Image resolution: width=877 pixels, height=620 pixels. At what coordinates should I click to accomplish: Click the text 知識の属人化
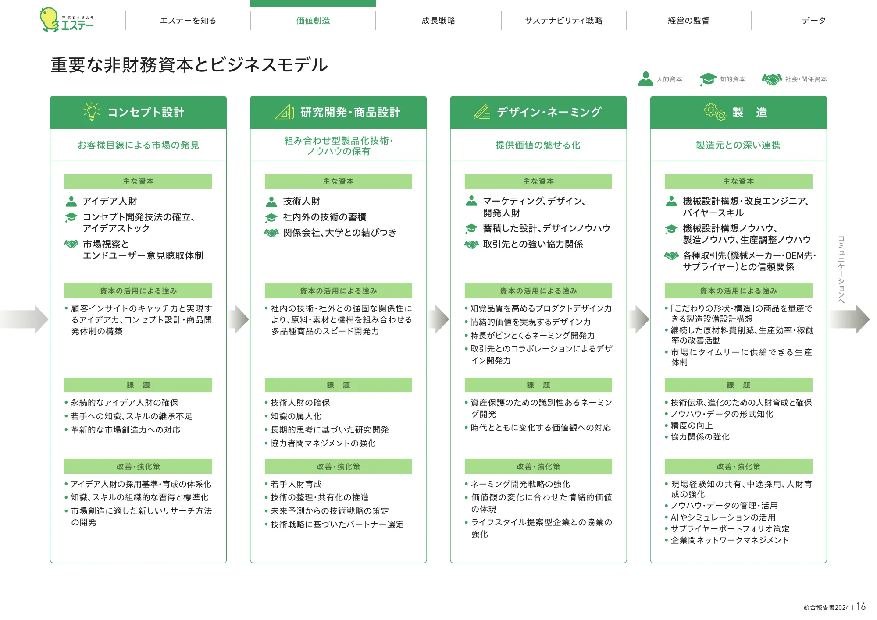296,416
